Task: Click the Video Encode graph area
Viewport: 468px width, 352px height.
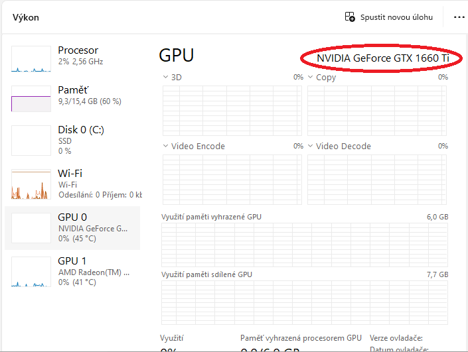Action: pos(232,180)
